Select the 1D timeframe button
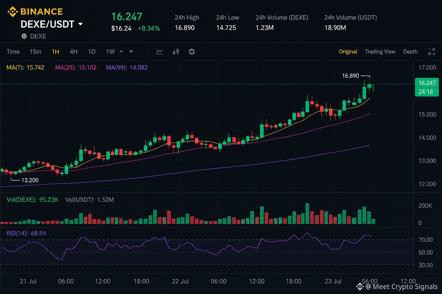This screenshot has height=294, width=442. coord(92,52)
